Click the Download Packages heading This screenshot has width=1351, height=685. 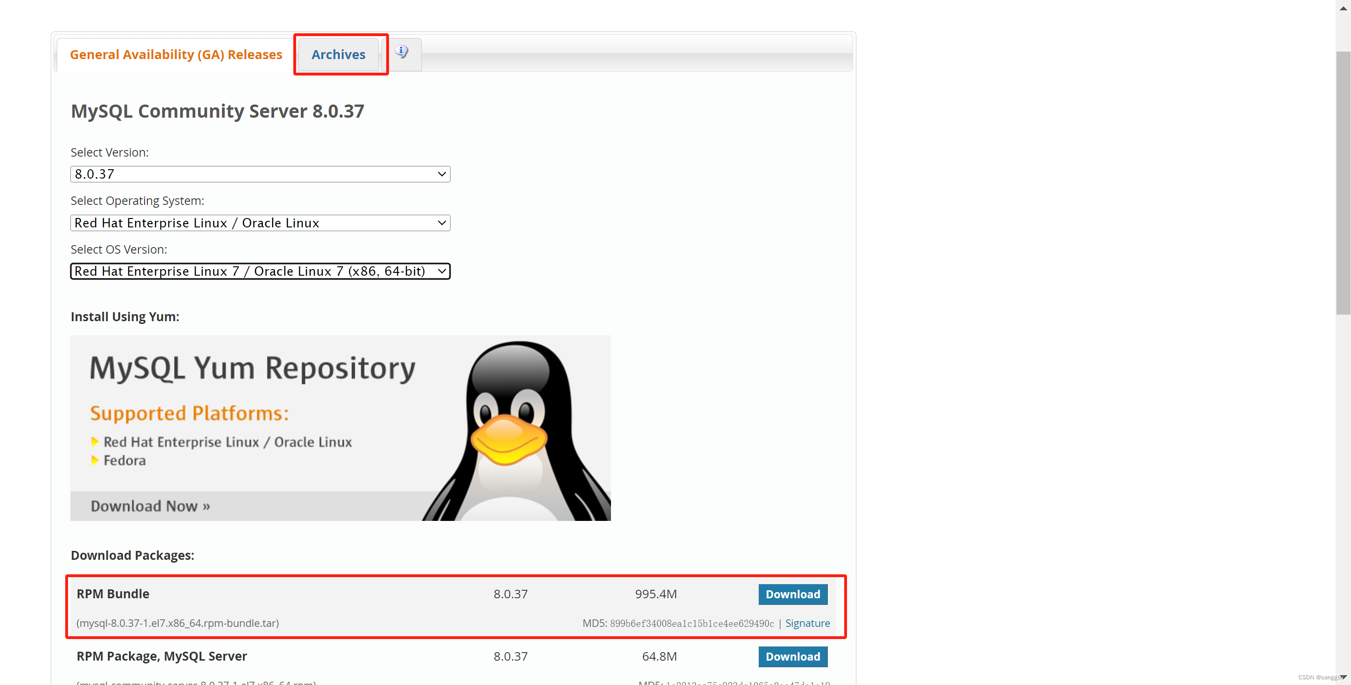pyautogui.click(x=132, y=556)
